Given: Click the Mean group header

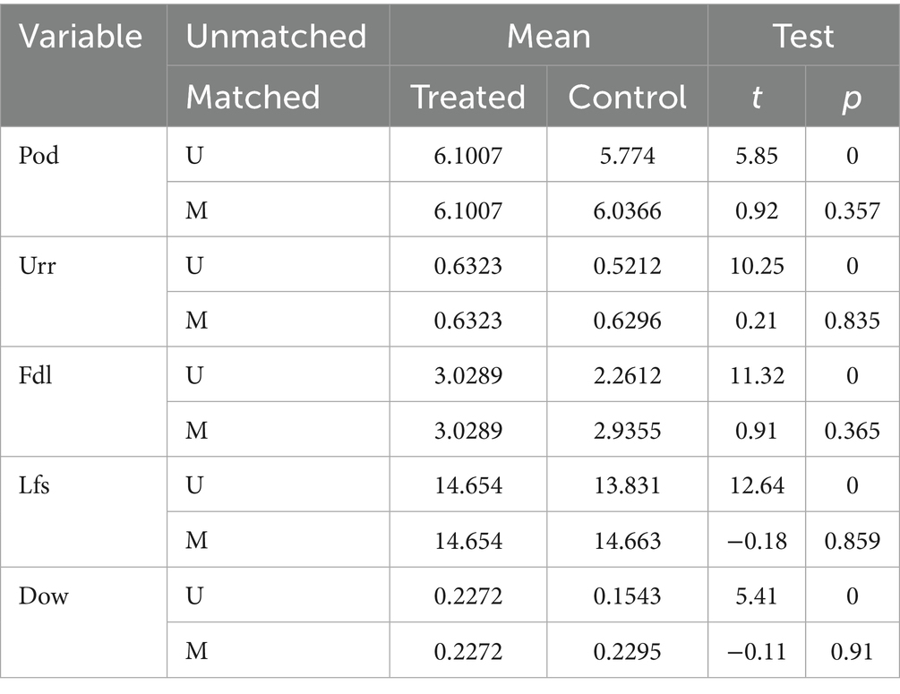Looking at the screenshot, I should click(548, 37).
